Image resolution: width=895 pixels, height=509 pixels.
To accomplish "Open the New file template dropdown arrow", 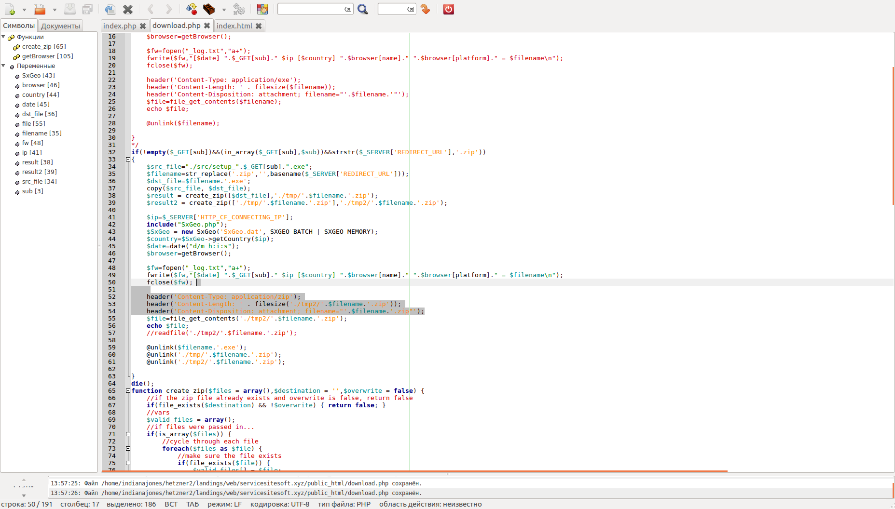I will [24, 10].
